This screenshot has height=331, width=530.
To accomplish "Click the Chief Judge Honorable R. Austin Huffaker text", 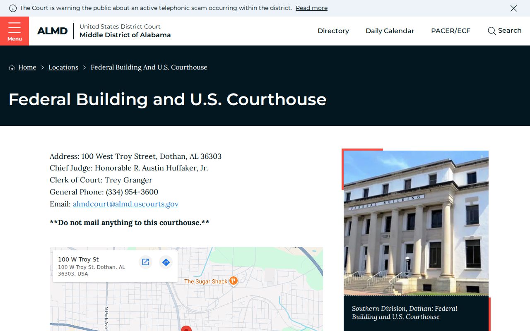I will click(129, 168).
